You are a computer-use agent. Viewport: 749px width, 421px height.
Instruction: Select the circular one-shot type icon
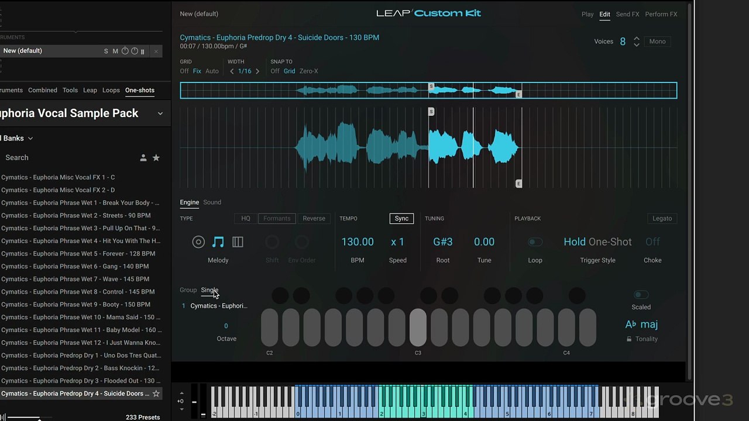198,242
